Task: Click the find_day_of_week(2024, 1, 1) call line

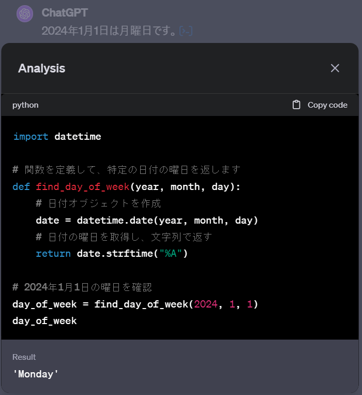Action: (x=135, y=304)
